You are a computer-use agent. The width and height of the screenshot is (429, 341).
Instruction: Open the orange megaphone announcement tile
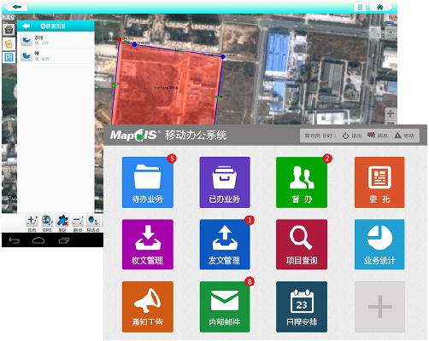coord(148,307)
